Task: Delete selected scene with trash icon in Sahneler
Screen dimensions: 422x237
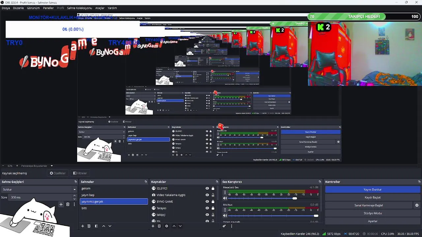Action: (x=89, y=226)
